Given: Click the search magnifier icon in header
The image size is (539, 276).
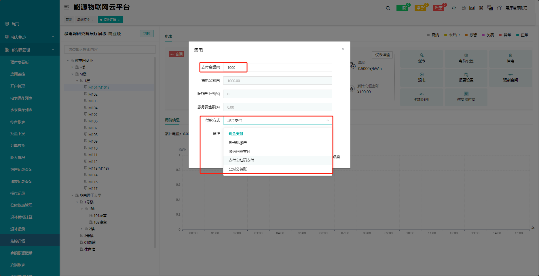Looking at the screenshot, I should [x=388, y=8].
